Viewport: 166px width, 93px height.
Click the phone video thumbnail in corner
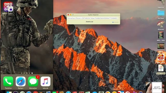pyautogui.click(x=156, y=87)
